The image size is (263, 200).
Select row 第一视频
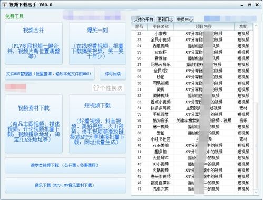192,127
